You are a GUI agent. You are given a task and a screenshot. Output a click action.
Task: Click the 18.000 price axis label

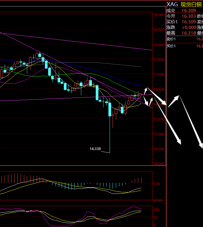click(159, 45)
